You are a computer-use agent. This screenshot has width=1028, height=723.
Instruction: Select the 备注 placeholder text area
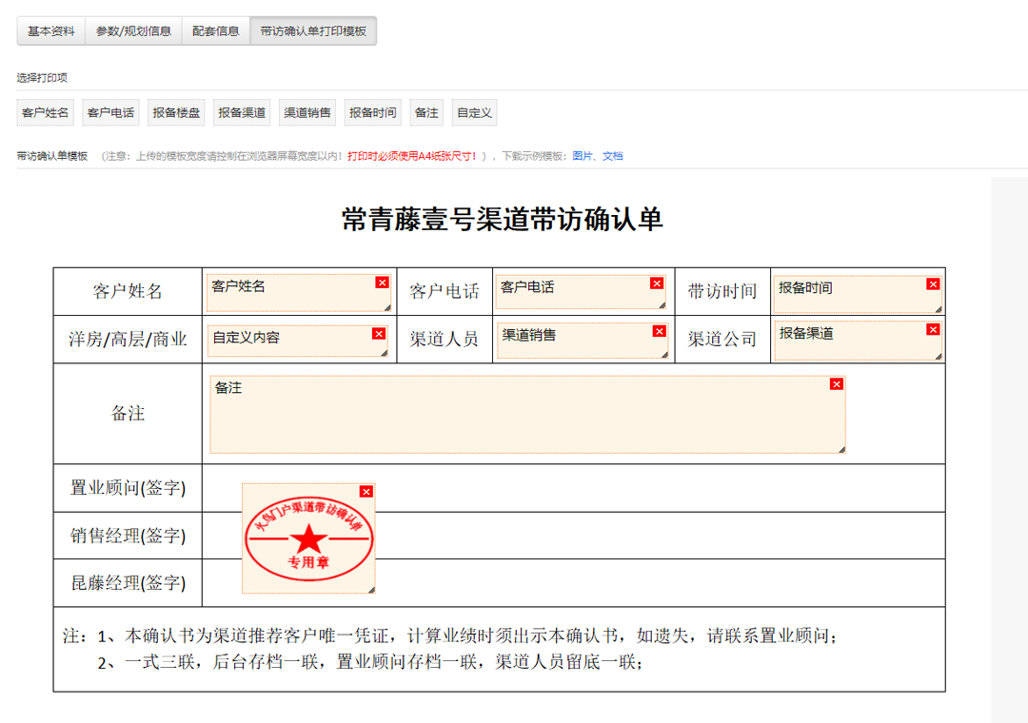coord(527,415)
